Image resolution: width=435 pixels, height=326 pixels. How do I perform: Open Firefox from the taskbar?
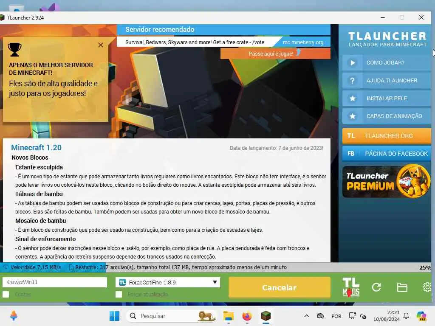click(x=247, y=316)
